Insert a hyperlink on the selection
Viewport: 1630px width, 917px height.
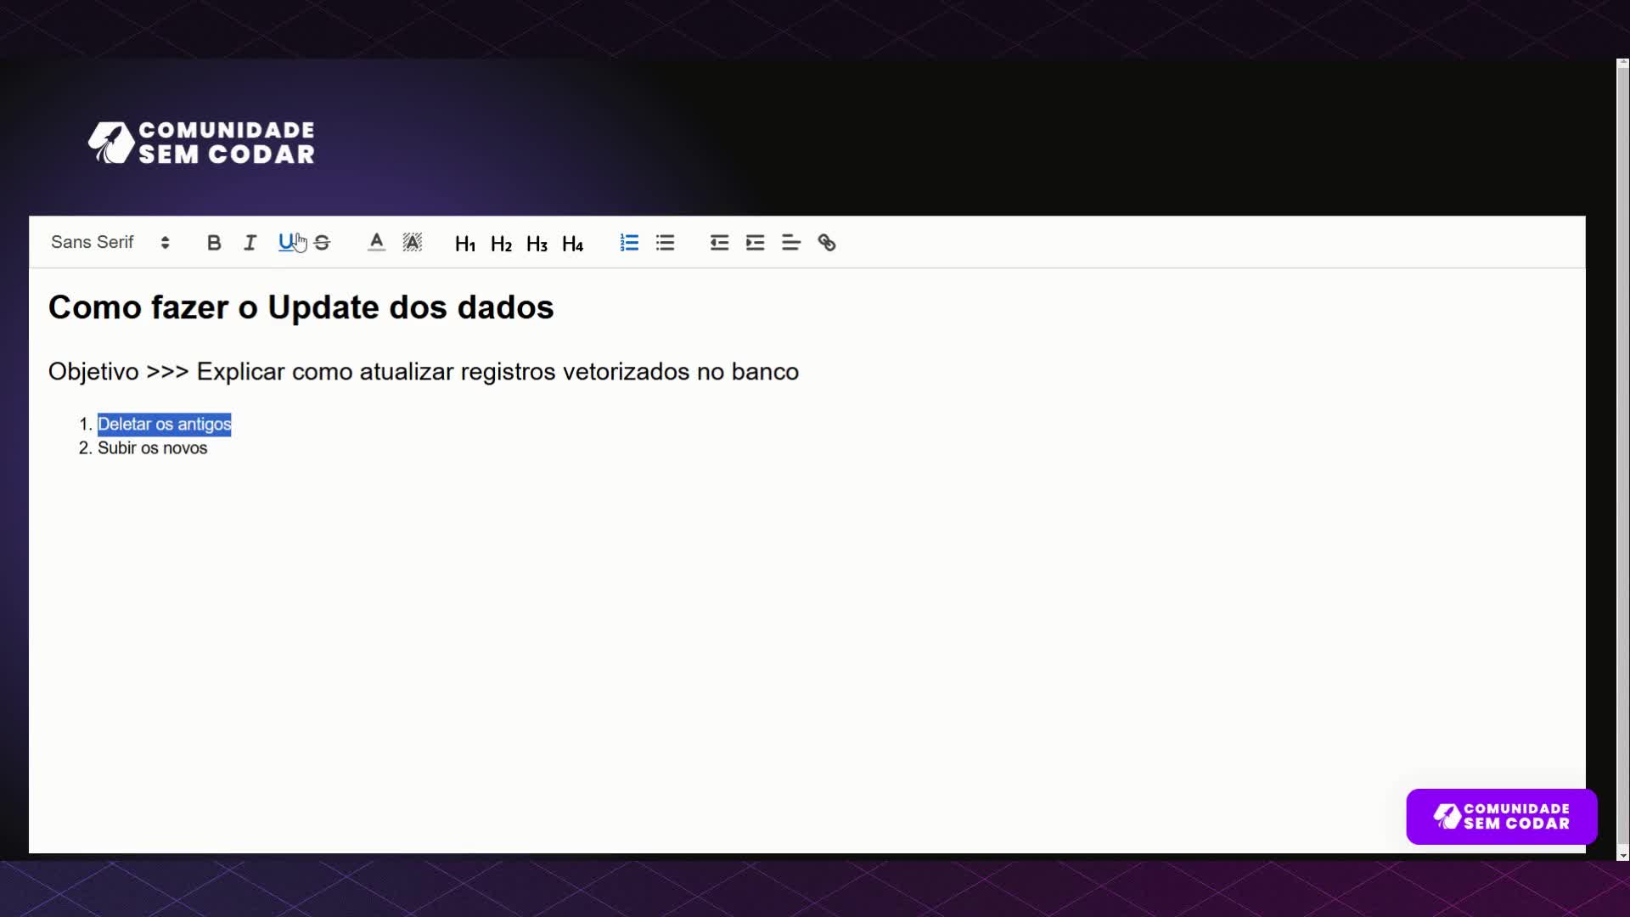point(827,242)
